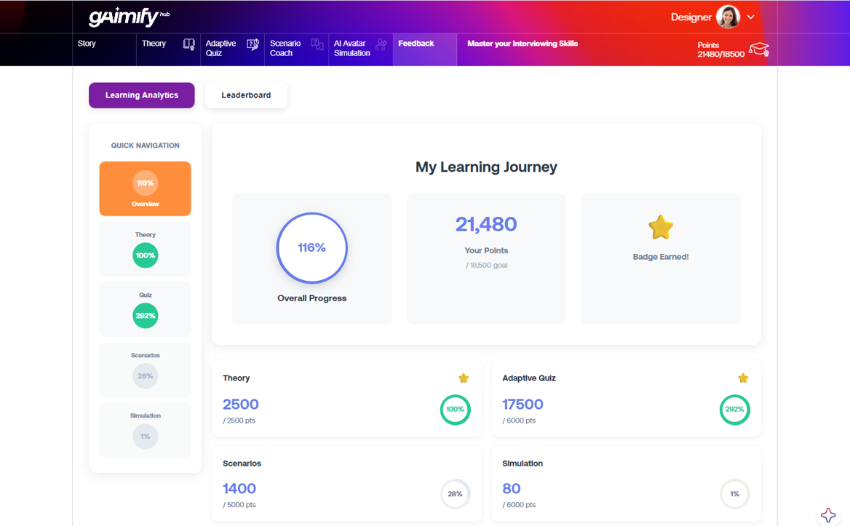Switch to the Leaderboard tab
This screenshot has width=850, height=526.
pos(246,95)
